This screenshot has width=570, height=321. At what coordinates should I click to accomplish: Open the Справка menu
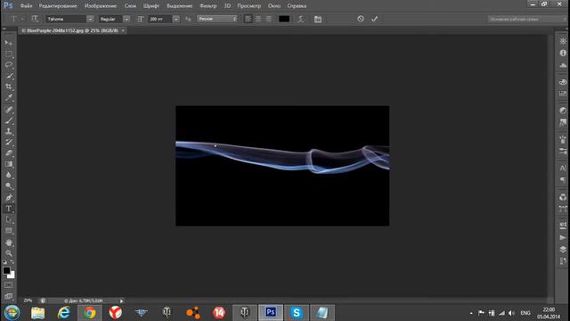click(297, 6)
